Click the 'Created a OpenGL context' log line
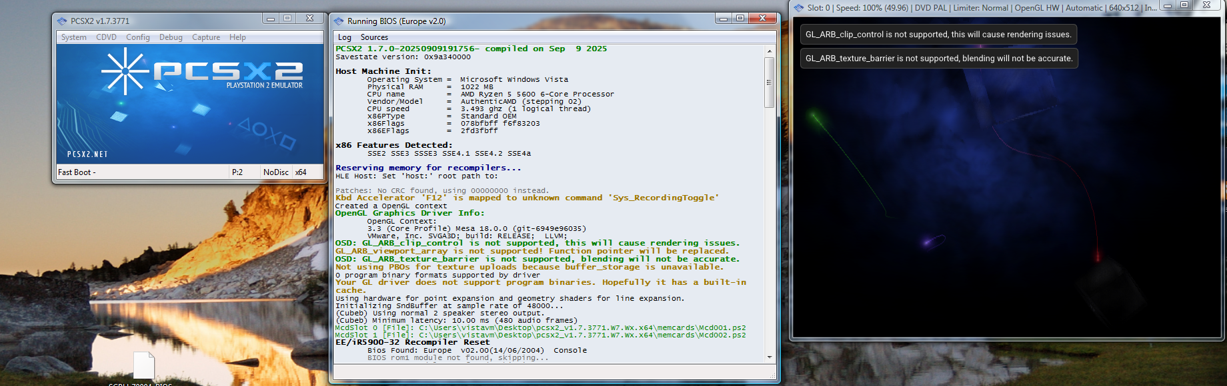The height and width of the screenshot is (386, 1227). click(391, 206)
